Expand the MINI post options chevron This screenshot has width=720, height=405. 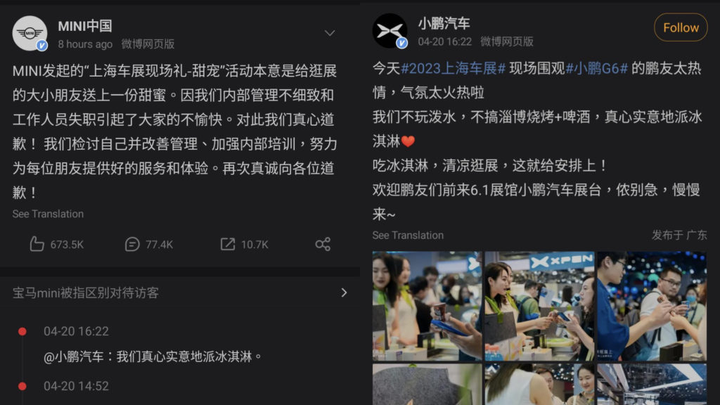coord(329,33)
